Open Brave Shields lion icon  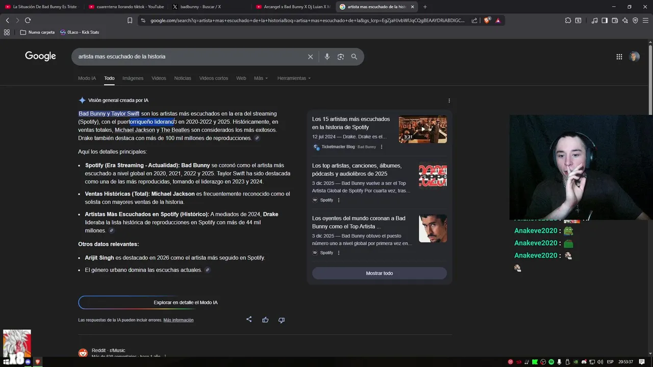click(x=487, y=20)
